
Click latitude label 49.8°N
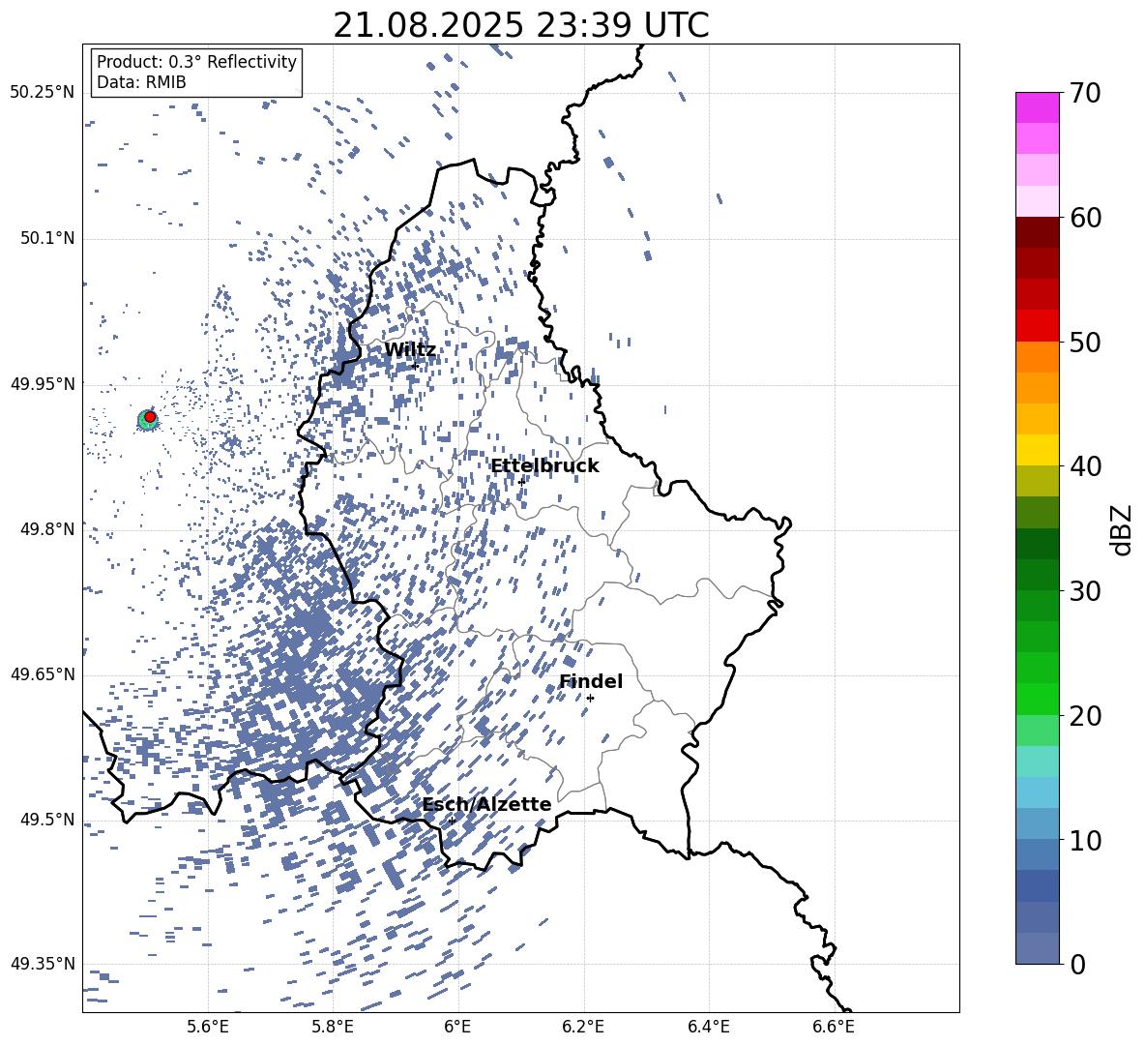tap(47, 529)
